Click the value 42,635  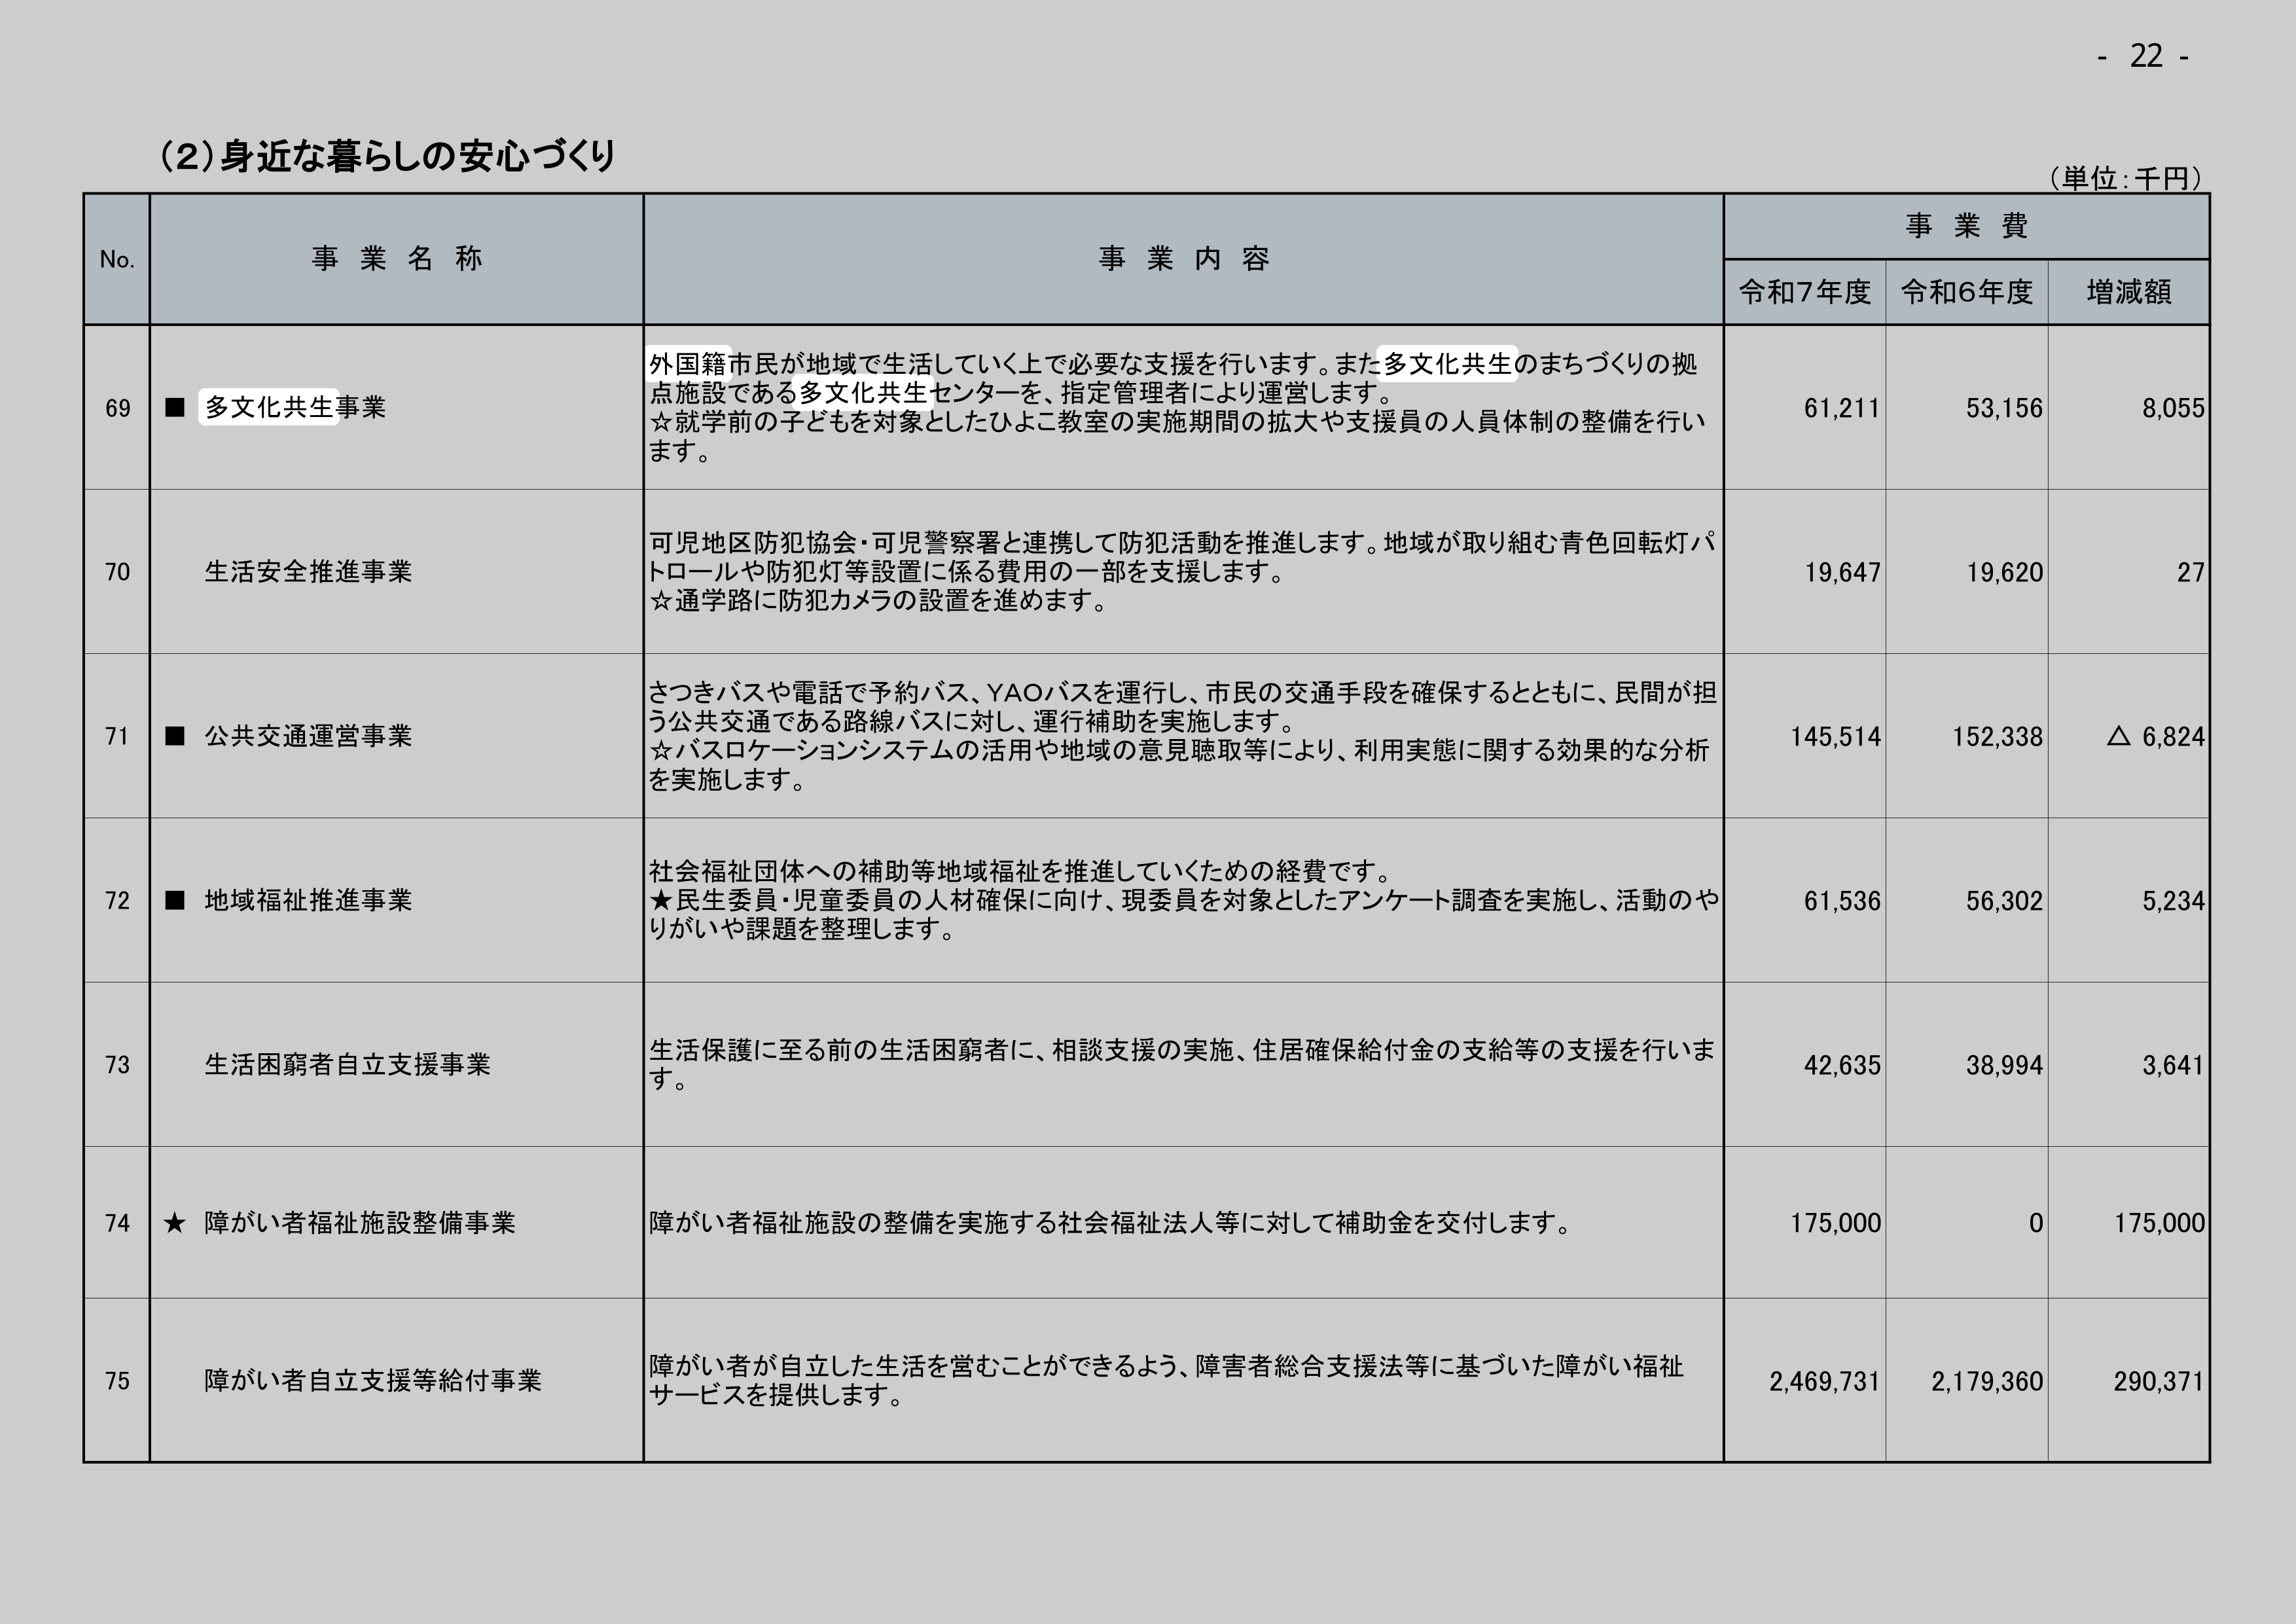pos(1842,1065)
